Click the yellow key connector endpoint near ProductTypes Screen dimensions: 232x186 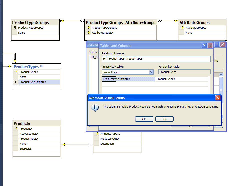pos(15,60)
